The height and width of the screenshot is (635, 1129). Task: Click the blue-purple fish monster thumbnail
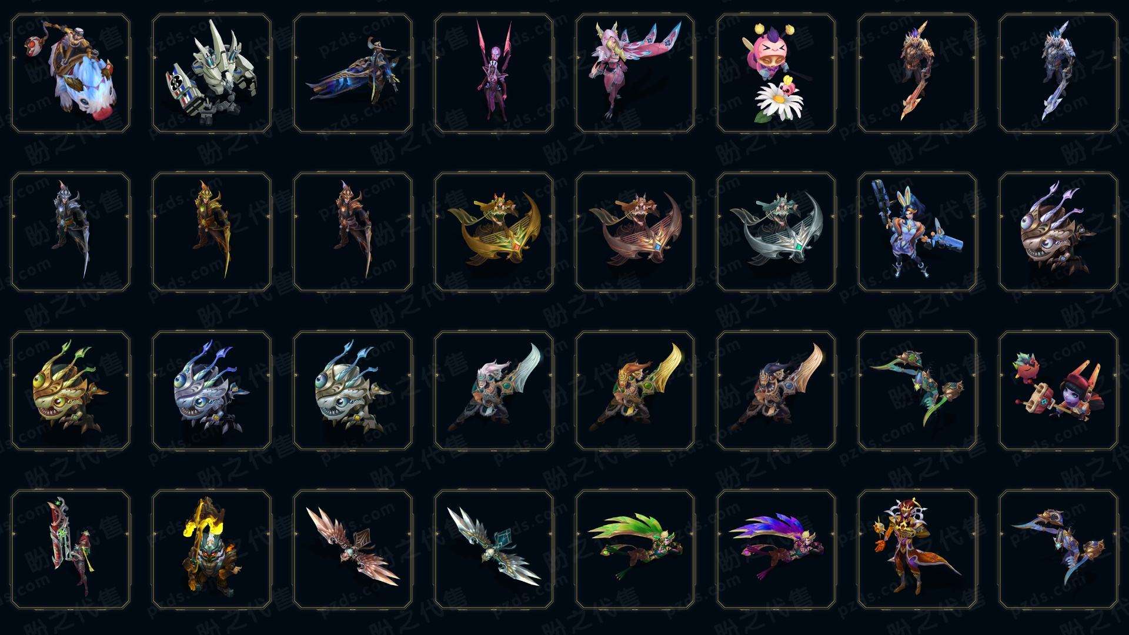pos(212,391)
